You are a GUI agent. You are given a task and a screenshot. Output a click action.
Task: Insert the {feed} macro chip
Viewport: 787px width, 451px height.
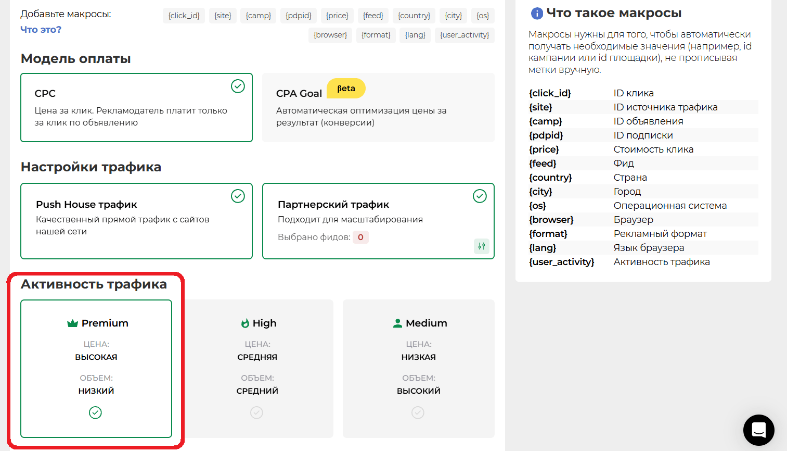373,16
